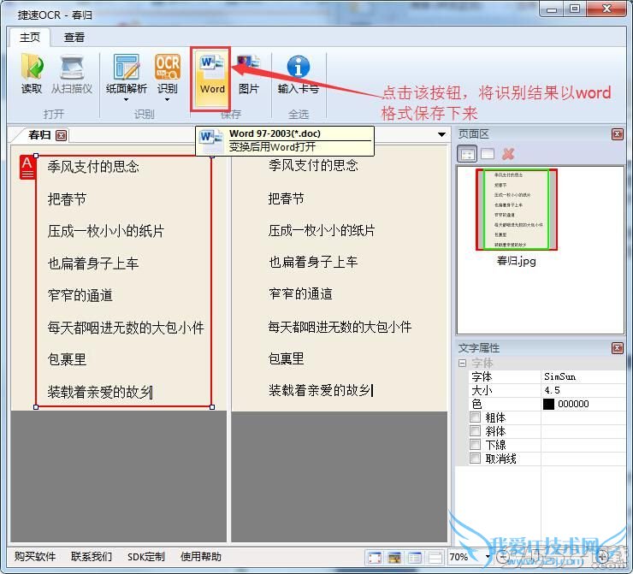Image resolution: width=633 pixels, height=574 pixels.
Task: Click the 4.5 font size value field
Action: tap(583, 390)
